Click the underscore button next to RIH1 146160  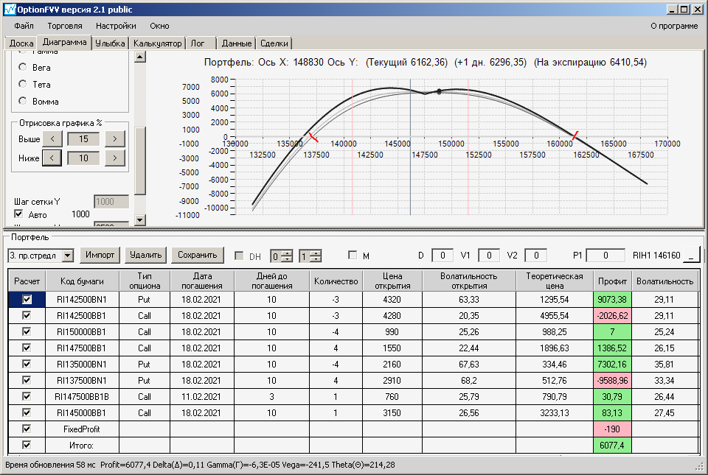[x=692, y=256]
